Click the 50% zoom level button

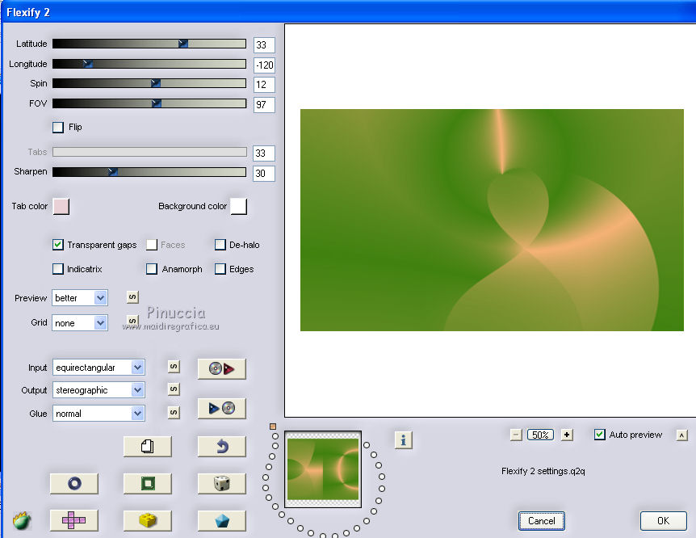[x=540, y=435]
